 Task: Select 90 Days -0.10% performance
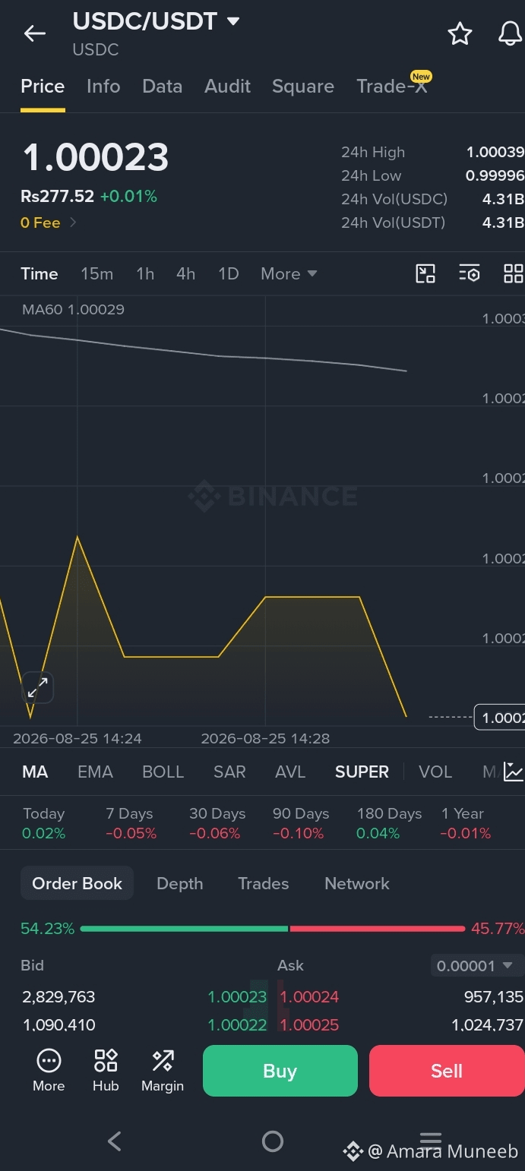[301, 823]
